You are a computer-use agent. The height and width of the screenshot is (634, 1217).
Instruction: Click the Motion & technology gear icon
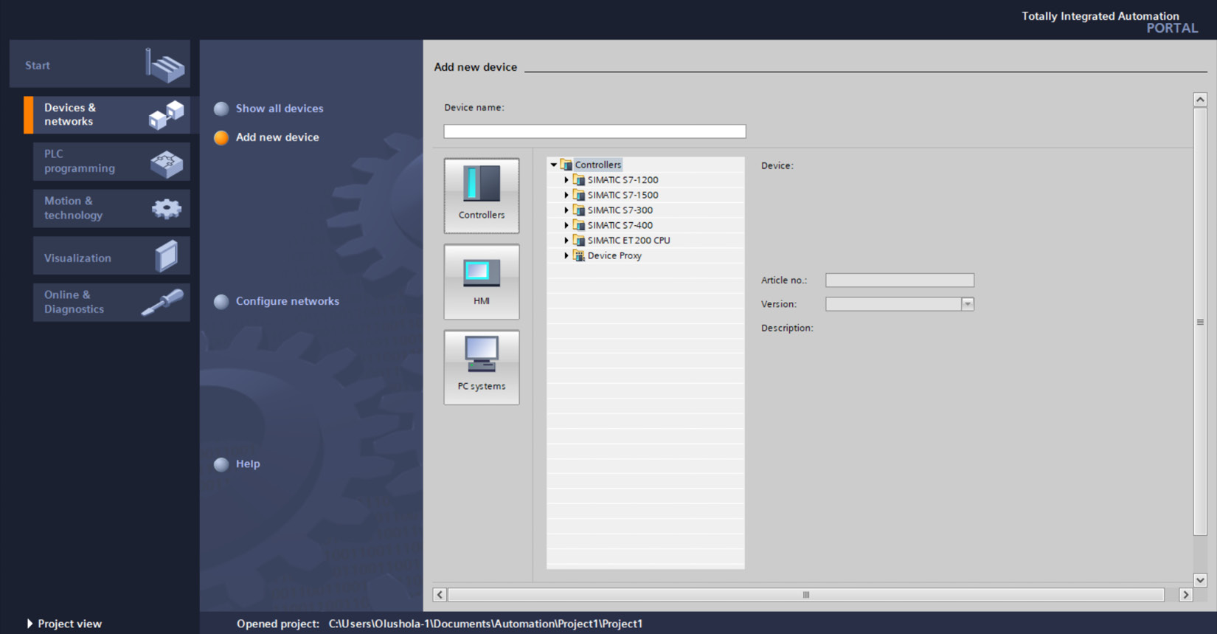pos(167,209)
